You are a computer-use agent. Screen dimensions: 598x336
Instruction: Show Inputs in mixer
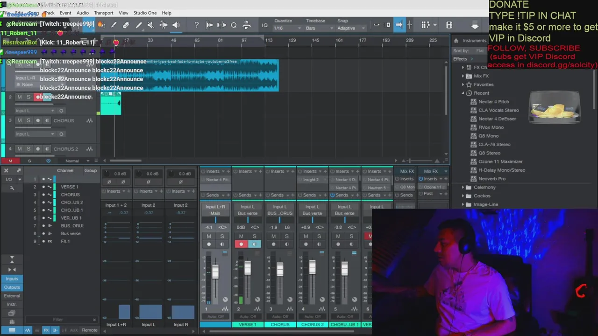(x=12, y=279)
